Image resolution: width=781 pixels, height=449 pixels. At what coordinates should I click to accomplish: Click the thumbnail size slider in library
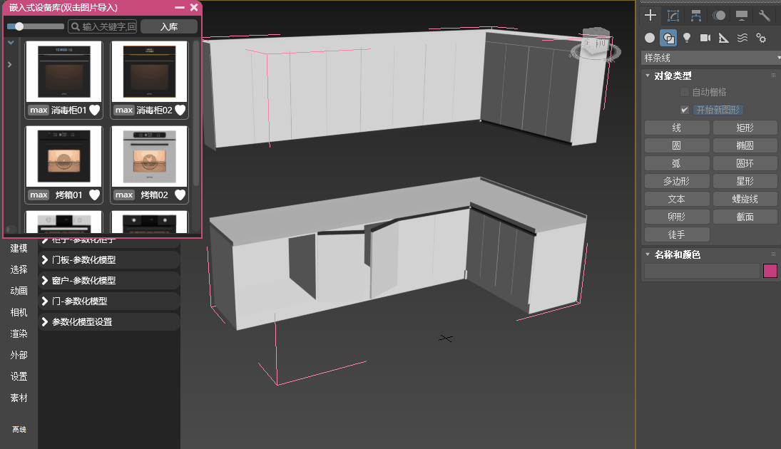pyautogui.click(x=36, y=26)
